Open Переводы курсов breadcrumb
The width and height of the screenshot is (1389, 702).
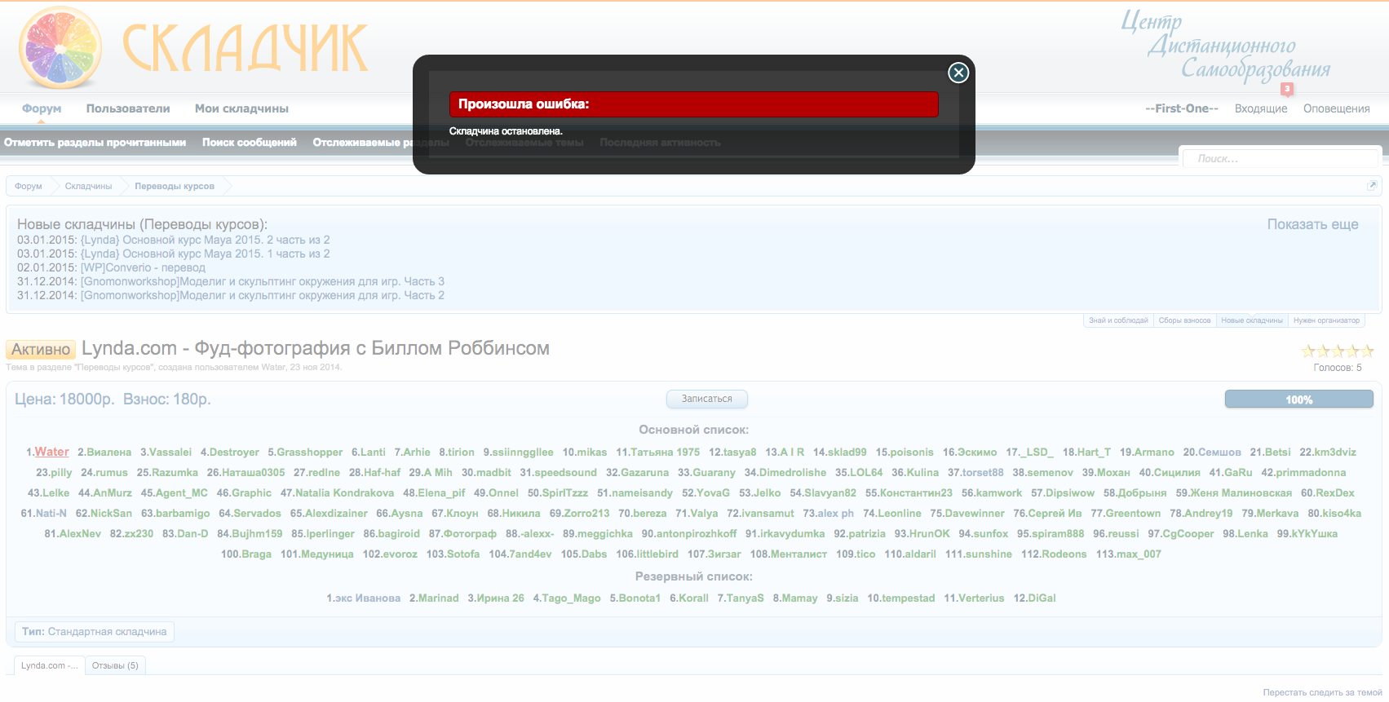coord(175,186)
